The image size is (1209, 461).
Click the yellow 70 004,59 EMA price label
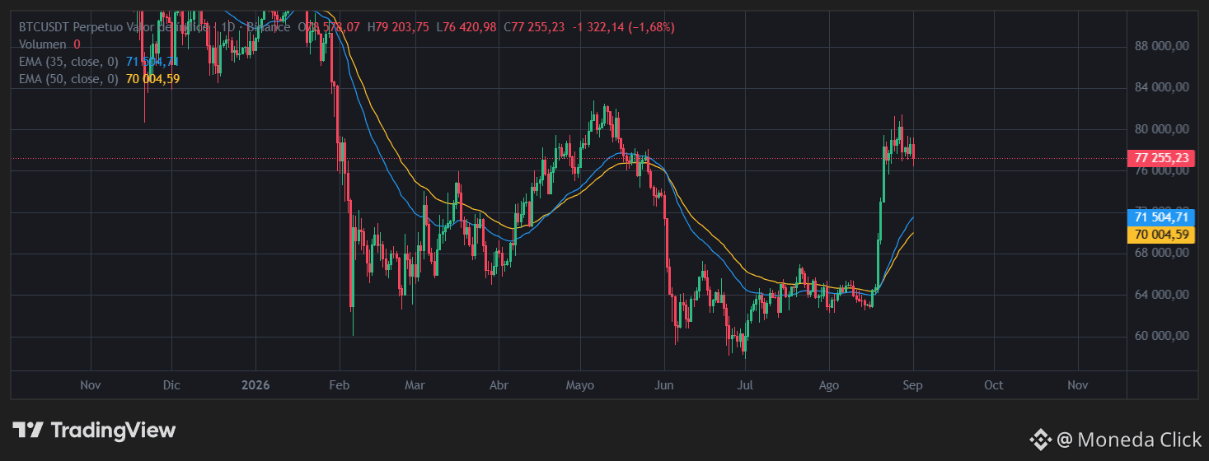1160,235
